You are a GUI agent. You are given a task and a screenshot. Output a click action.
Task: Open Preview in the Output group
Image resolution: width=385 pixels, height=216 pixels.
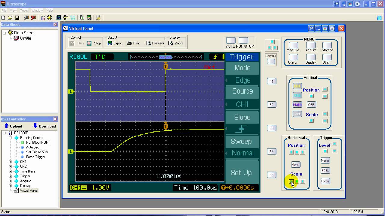point(155,43)
